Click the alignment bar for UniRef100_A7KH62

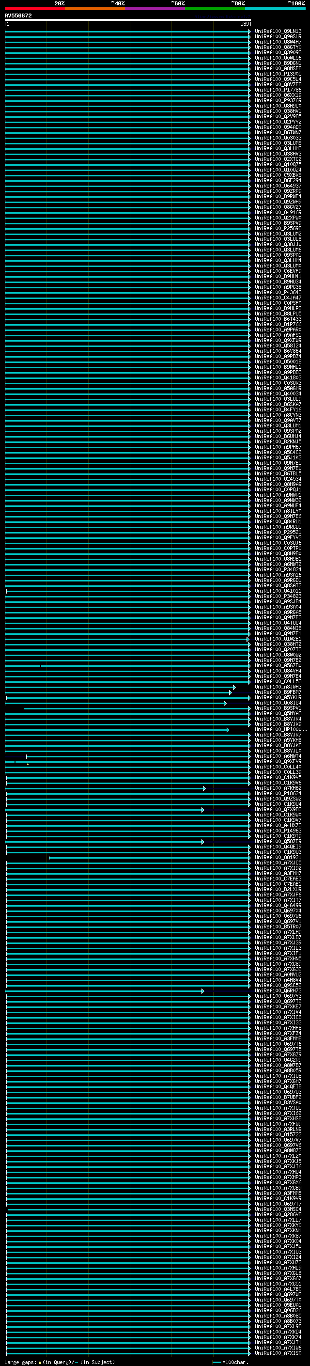click(x=106, y=788)
